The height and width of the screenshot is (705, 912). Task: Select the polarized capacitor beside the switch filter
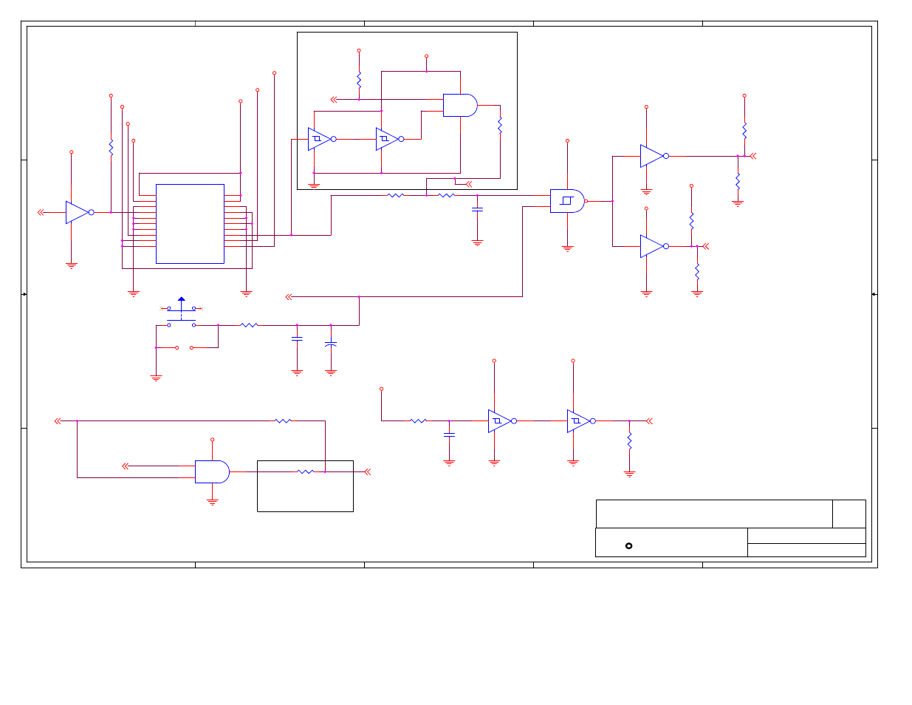tap(331, 344)
